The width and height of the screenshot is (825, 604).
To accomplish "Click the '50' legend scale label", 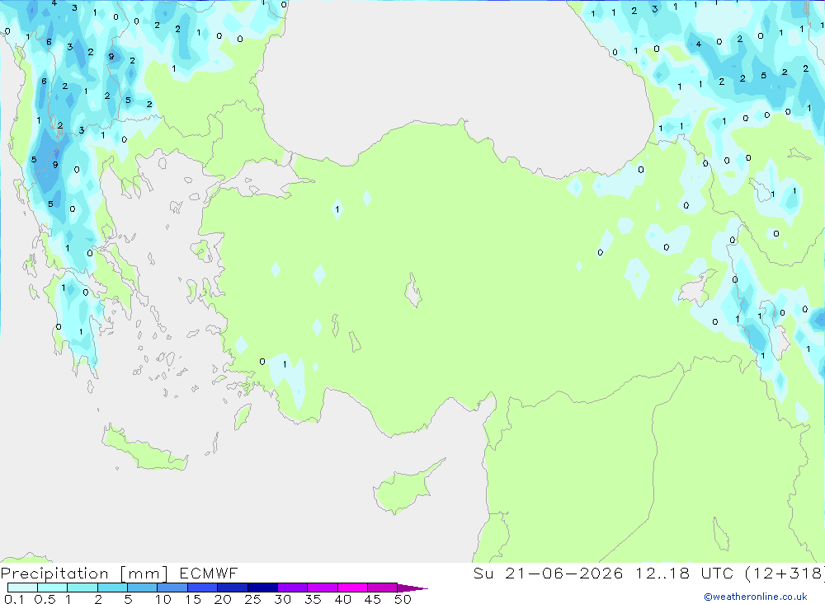I will (403, 599).
